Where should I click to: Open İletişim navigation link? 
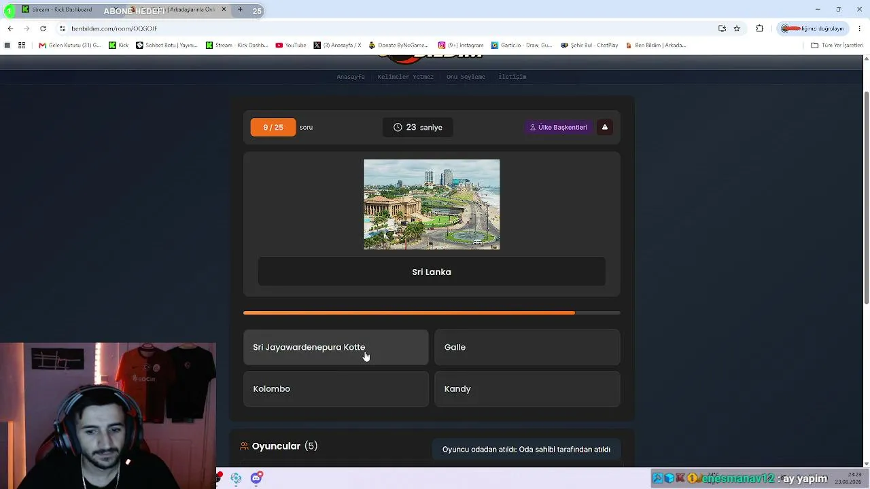(x=512, y=77)
